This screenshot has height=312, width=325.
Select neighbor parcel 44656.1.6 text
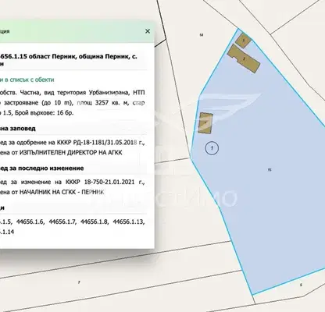point(30,222)
